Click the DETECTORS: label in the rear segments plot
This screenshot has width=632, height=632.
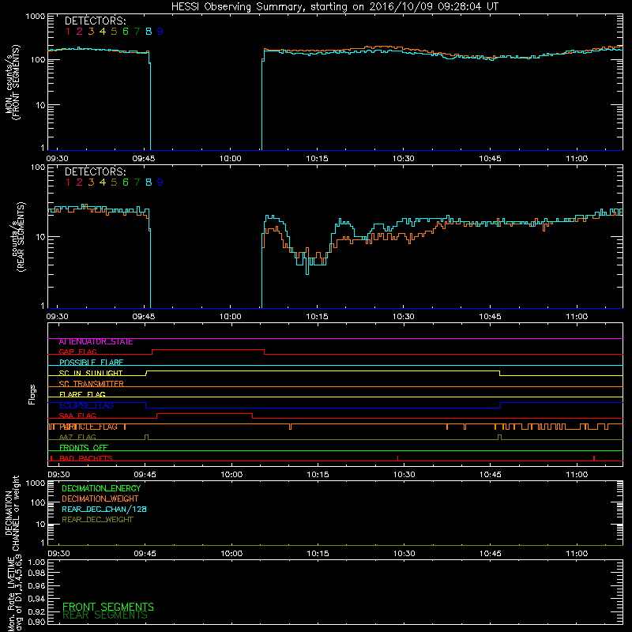coord(95,171)
